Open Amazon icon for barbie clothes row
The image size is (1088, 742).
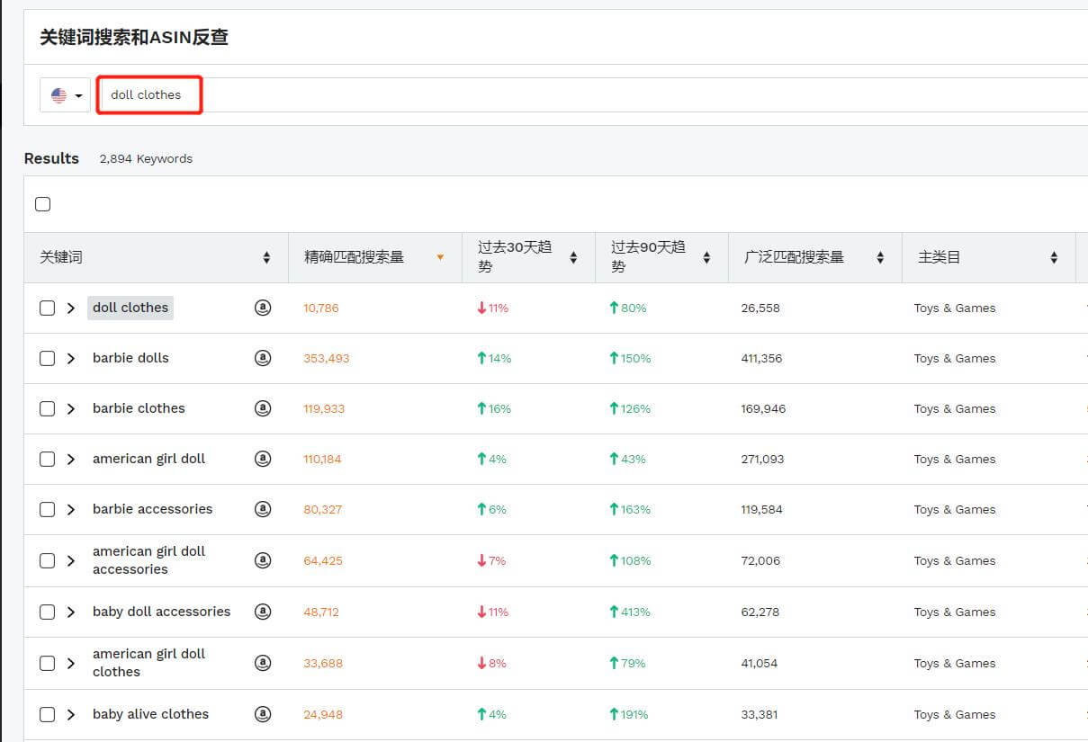click(x=263, y=408)
